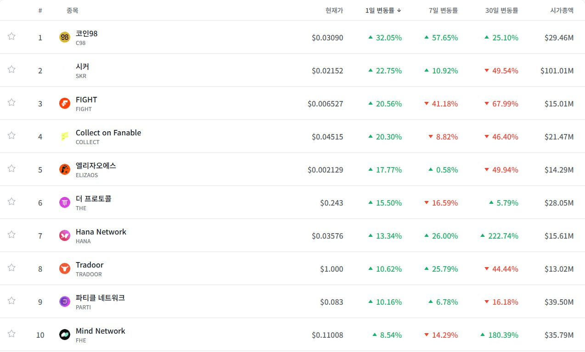585x352 pixels.
Task: Open the Tradoor coin name link
Action: pyautogui.click(x=90, y=265)
